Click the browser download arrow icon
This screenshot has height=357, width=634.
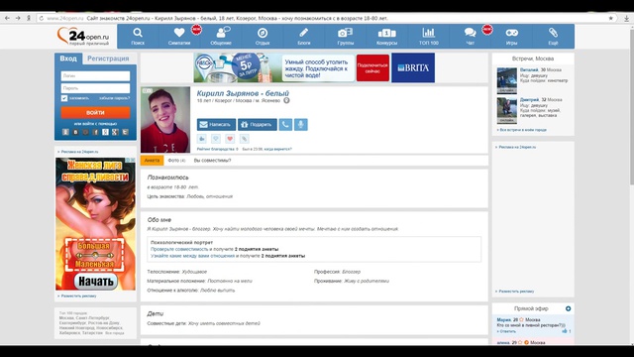[626, 18]
